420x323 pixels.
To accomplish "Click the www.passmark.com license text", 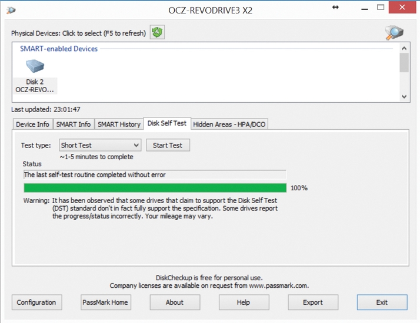I will [209, 285].
